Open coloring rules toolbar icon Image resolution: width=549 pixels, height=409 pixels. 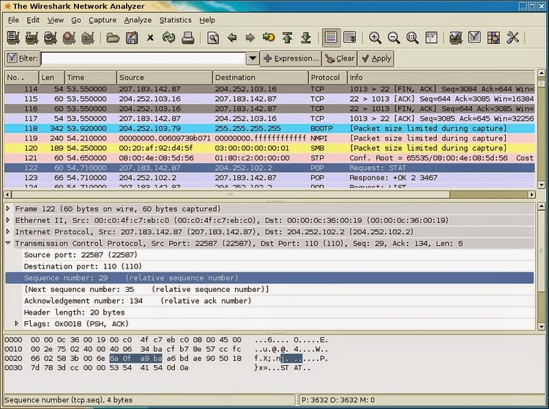pos(493,37)
